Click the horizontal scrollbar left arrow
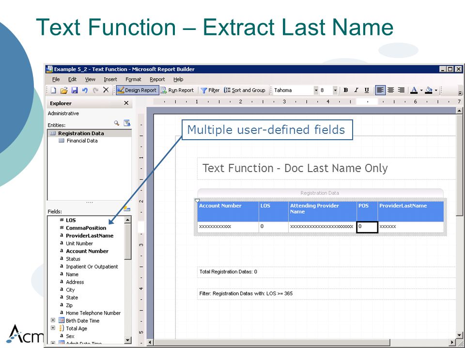465x348 pixels. 150,342
